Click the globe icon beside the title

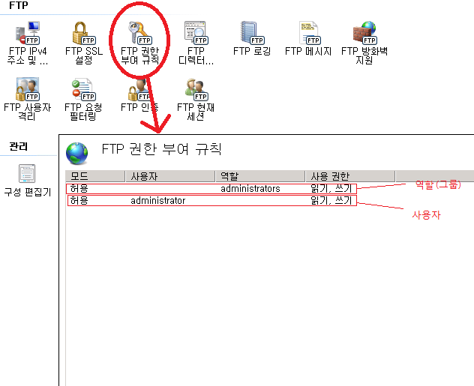tap(77, 154)
